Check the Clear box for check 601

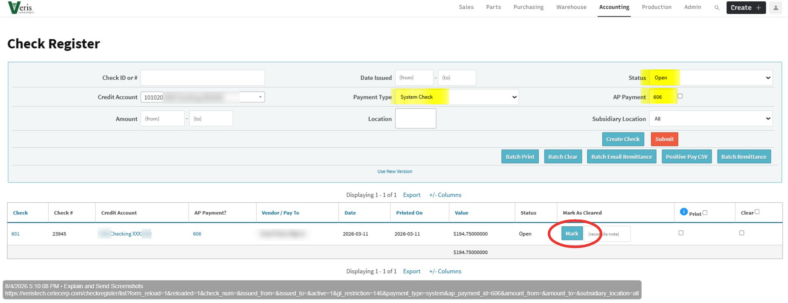coord(742,233)
